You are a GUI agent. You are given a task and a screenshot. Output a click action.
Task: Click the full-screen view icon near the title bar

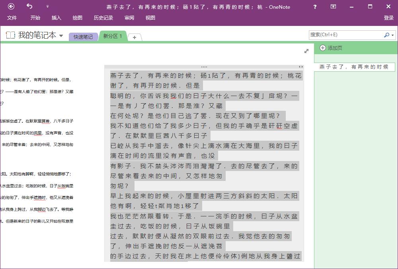pos(334,7)
